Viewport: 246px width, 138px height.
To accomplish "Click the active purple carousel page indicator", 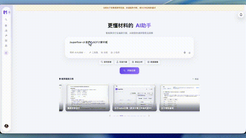I will tap(121, 116).
